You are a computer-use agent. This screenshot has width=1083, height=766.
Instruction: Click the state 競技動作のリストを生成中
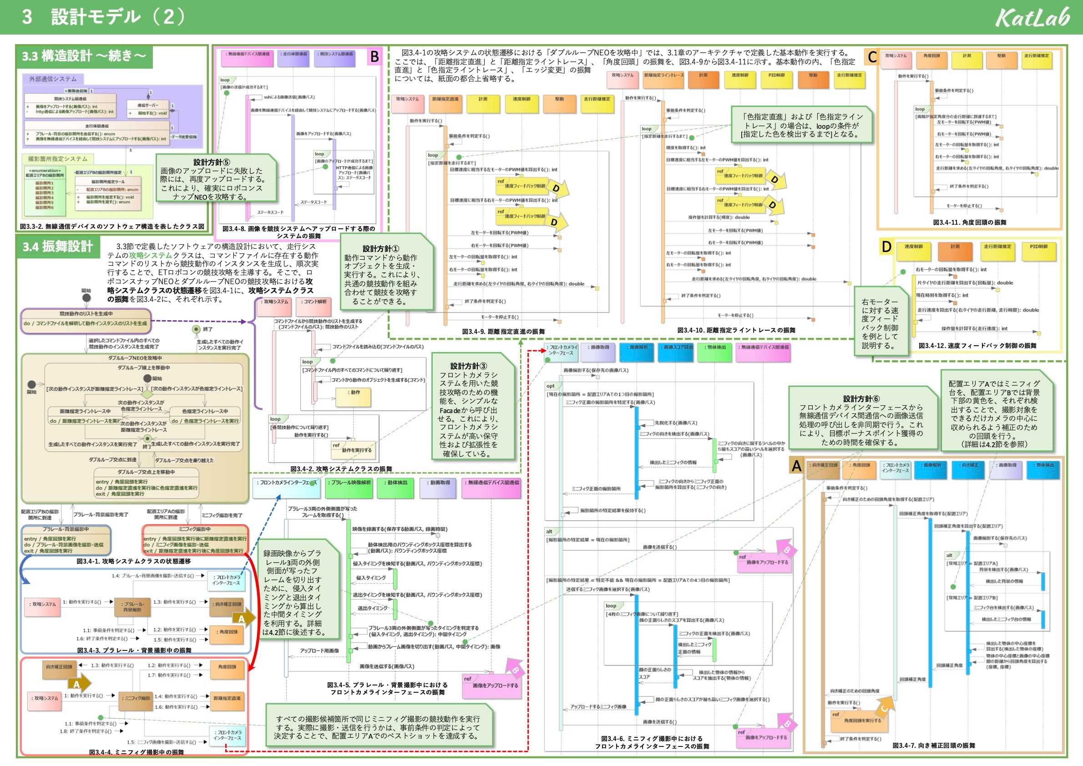(86, 320)
